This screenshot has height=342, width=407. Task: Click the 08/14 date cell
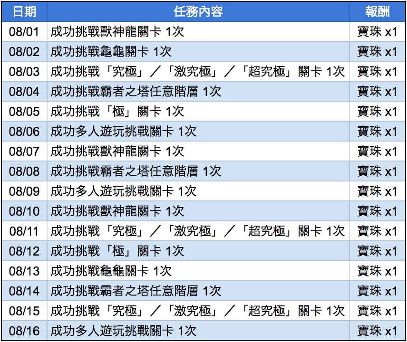pos(24,291)
